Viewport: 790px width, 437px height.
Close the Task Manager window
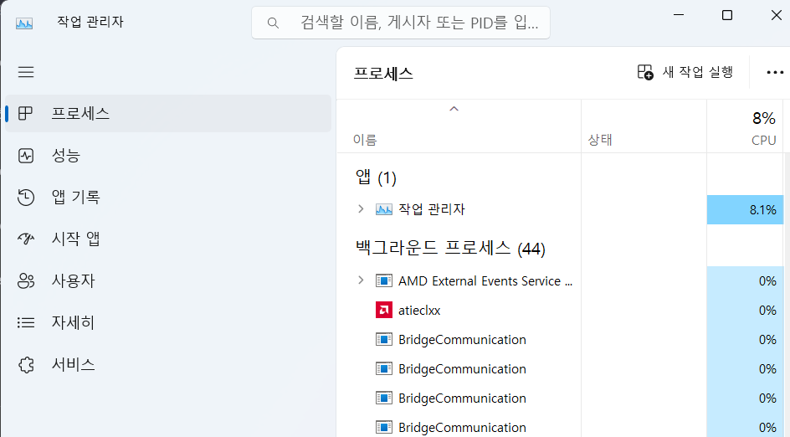[x=777, y=15]
